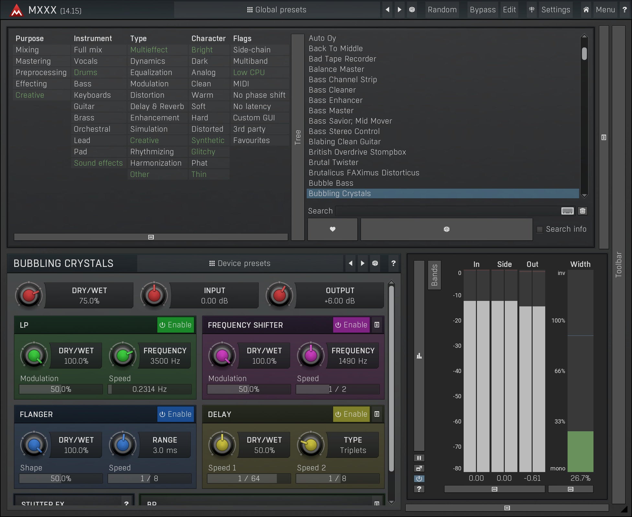
Task: Open the Global presets selector
Action: coord(277,10)
